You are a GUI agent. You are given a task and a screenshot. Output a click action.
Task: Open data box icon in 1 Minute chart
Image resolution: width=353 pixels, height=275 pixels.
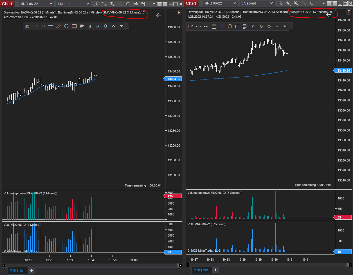(136, 4)
